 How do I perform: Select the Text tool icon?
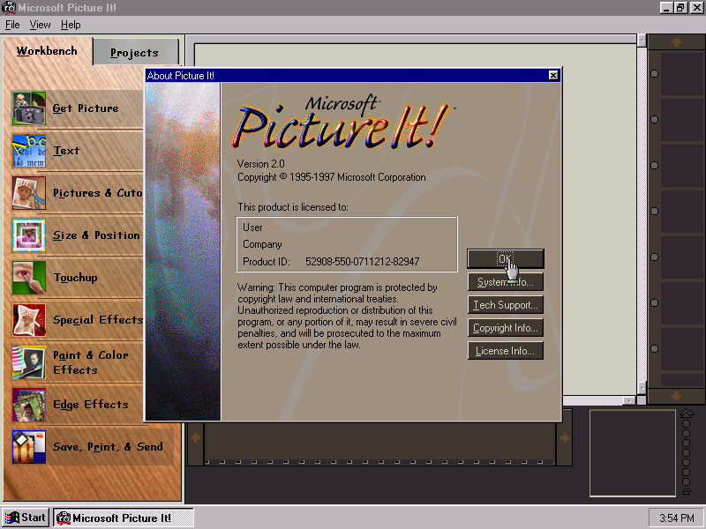pyautogui.click(x=29, y=151)
